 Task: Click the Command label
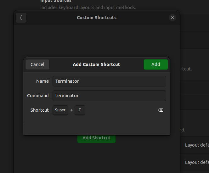pos(38,96)
